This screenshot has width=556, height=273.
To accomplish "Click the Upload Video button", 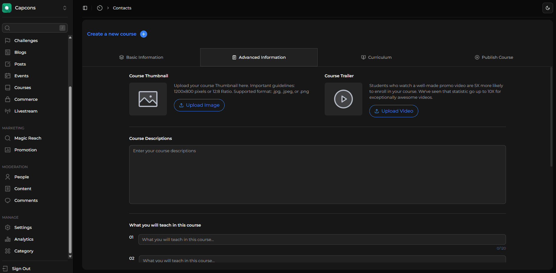I will click(394, 111).
